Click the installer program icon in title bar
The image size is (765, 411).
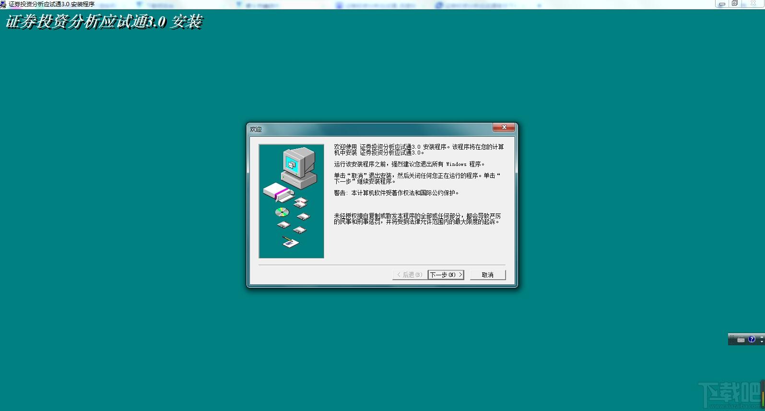(x=3, y=4)
